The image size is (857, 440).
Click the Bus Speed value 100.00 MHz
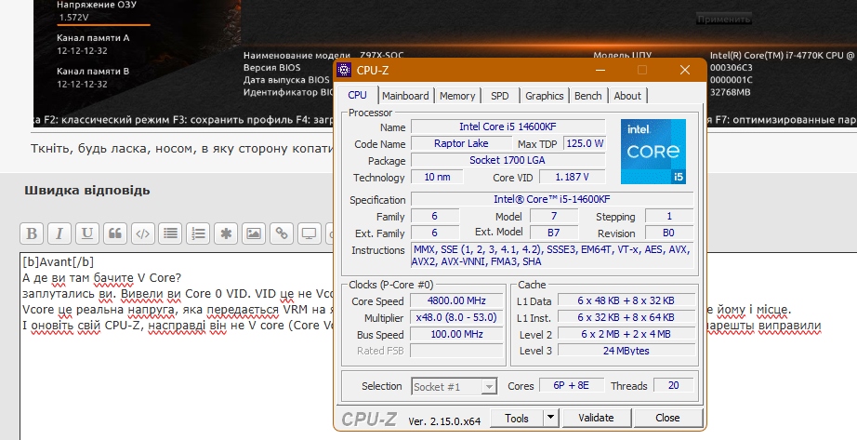[x=457, y=334]
